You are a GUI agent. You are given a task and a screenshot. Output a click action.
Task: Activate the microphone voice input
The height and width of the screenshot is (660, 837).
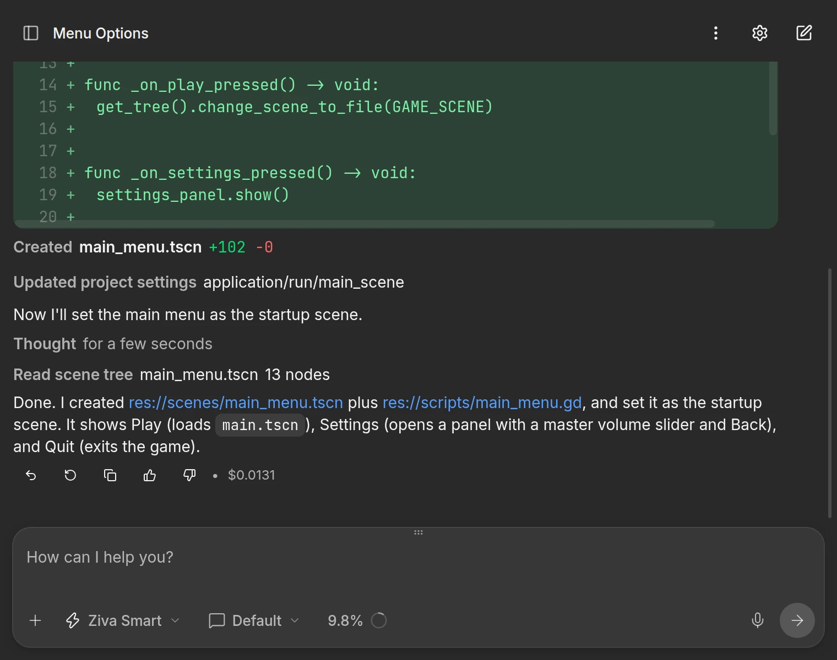pyautogui.click(x=758, y=620)
